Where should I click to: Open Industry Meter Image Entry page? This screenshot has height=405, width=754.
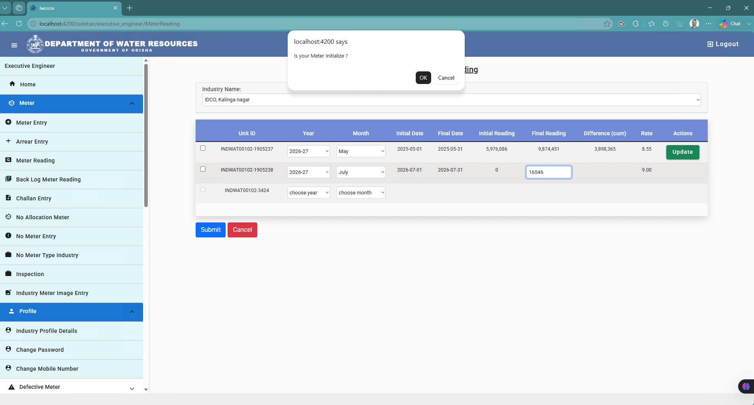72,293
